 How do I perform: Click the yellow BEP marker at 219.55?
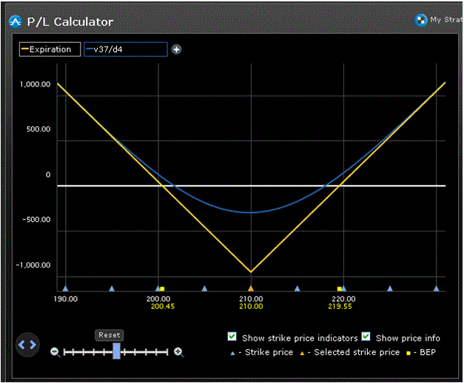coord(340,289)
